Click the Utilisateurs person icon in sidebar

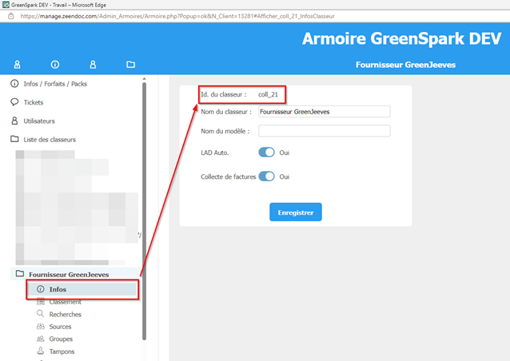[x=14, y=121]
